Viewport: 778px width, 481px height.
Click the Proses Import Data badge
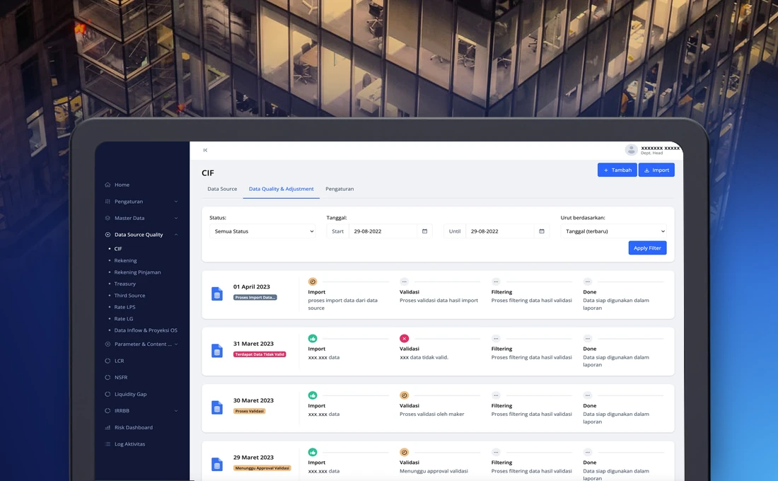click(x=255, y=297)
